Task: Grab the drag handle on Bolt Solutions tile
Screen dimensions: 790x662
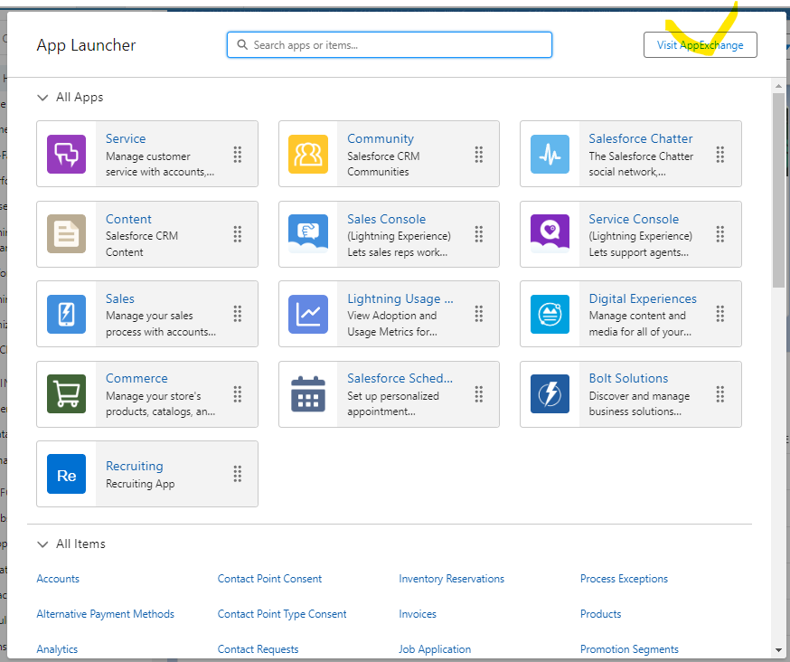Action: [x=720, y=393]
